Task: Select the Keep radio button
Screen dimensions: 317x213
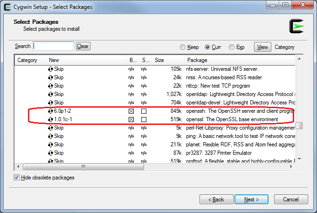Action: coord(183,47)
